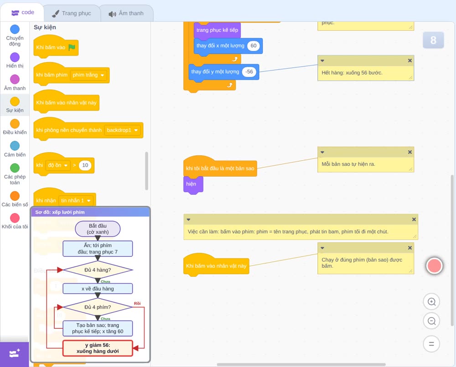456x367 pixels.
Task: Collapse the 'Việc cần làm' comment
Action: 188,219
